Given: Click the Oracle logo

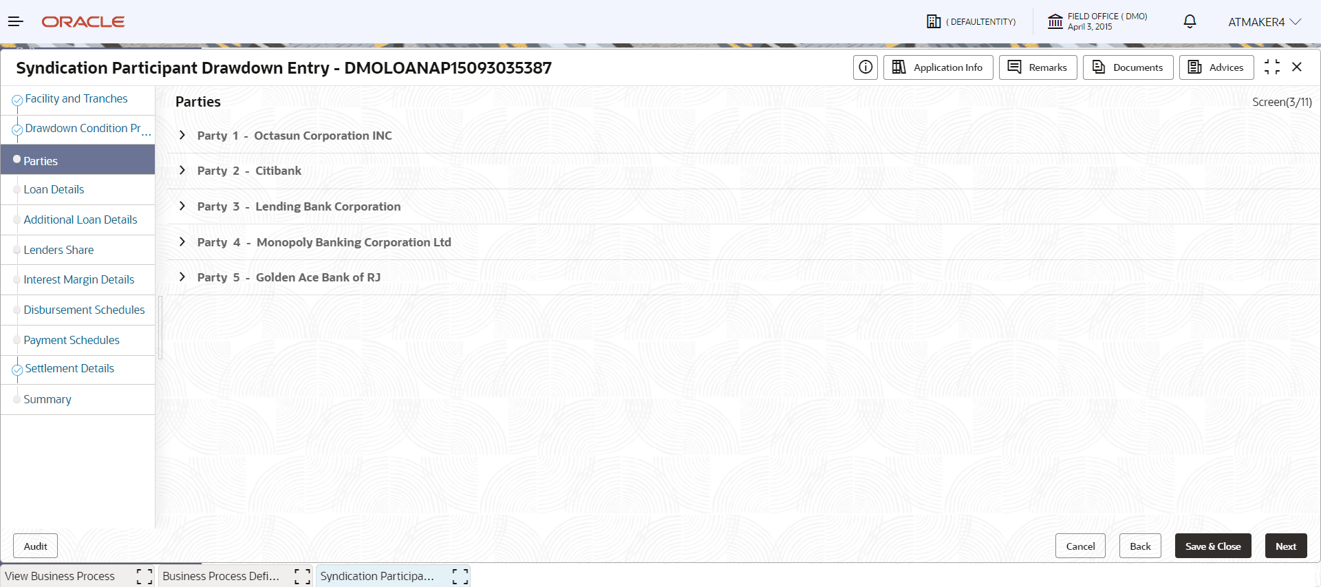Looking at the screenshot, I should coord(83,22).
